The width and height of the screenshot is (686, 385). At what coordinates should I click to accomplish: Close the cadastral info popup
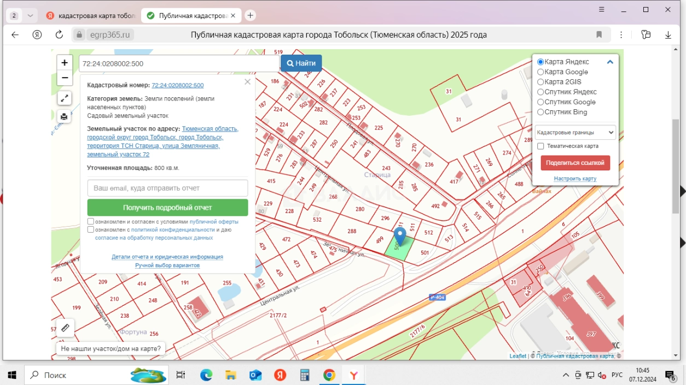[247, 82]
